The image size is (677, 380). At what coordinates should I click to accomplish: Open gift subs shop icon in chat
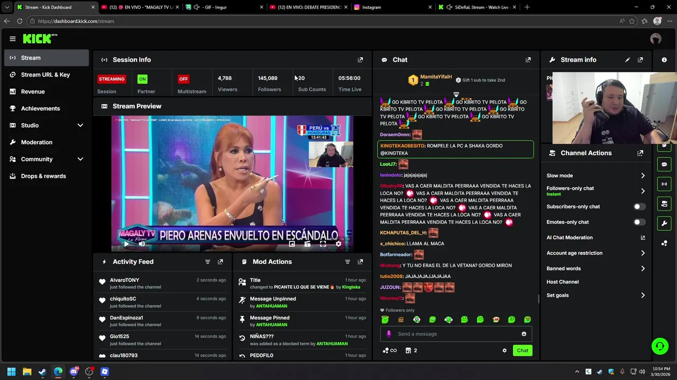(x=411, y=350)
